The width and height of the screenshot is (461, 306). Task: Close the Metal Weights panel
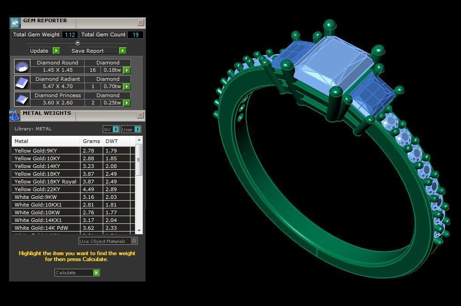[x=140, y=115]
